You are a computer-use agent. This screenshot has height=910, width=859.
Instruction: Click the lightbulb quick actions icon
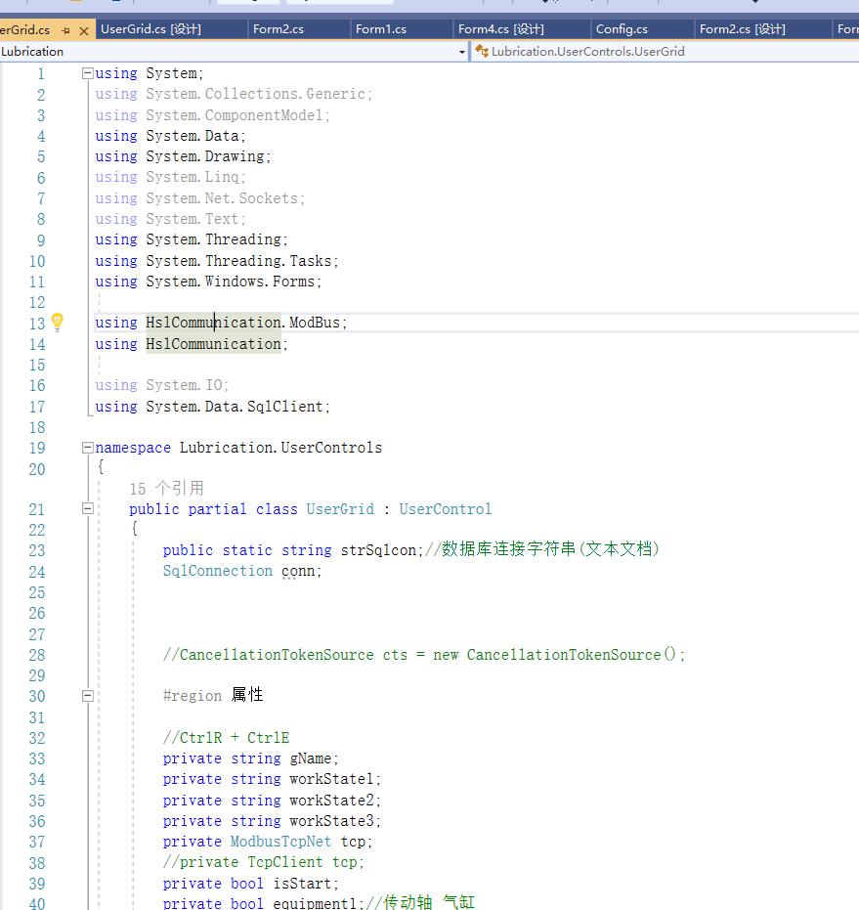point(57,322)
